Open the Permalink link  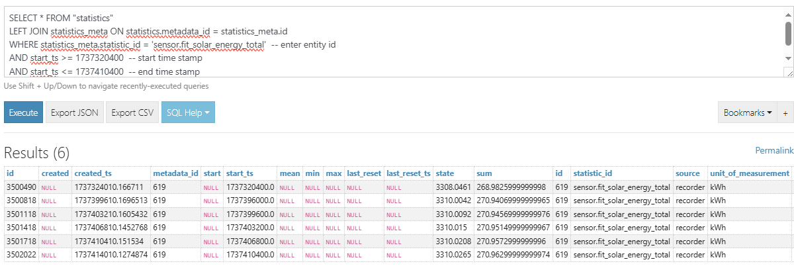pyautogui.click(x=773, y=151)
